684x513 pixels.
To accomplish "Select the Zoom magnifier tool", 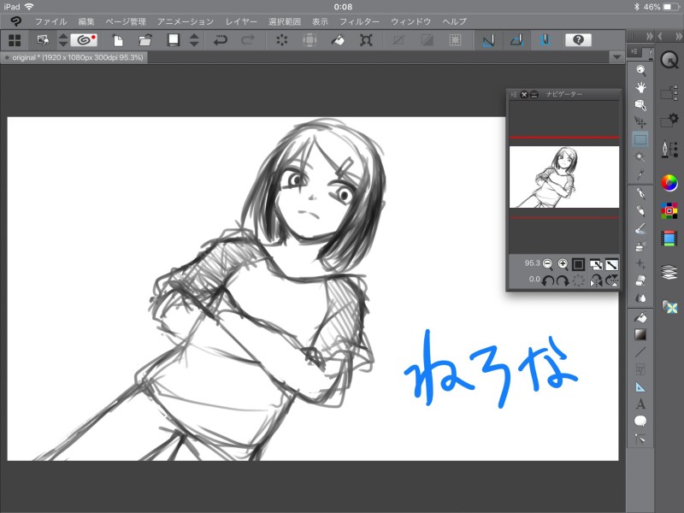I will (x=640, y=70).
